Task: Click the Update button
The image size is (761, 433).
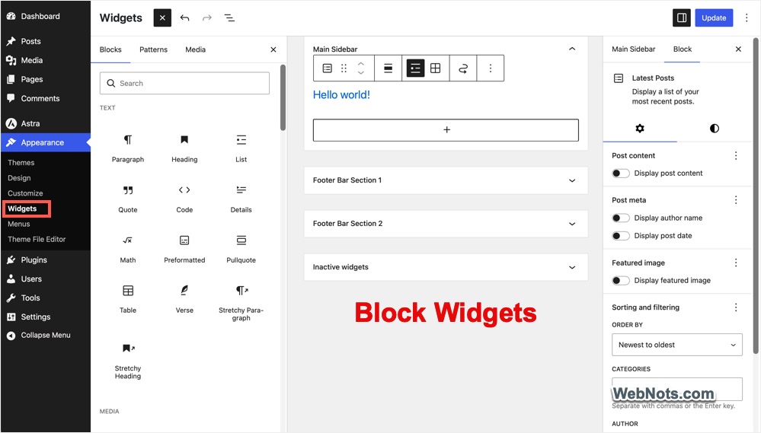Action: [x=714, y=18]
